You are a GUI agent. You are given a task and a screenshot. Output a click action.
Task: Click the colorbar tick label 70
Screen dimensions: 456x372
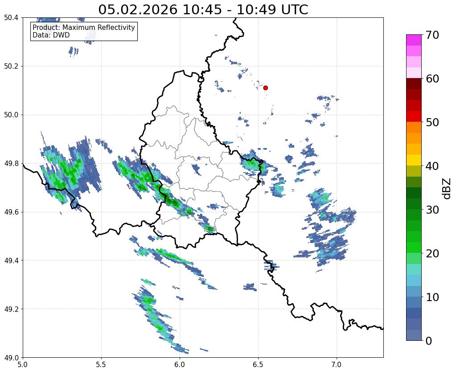[432, 35]
